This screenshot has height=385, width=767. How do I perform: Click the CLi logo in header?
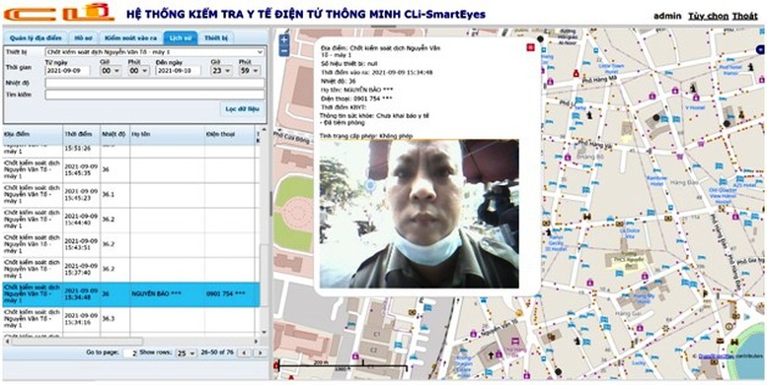(59, 13)
